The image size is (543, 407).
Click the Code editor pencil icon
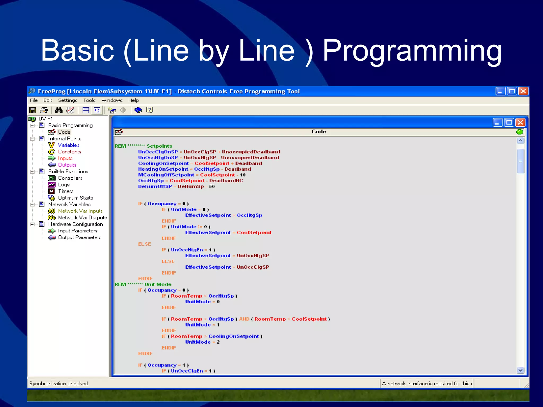119,132
